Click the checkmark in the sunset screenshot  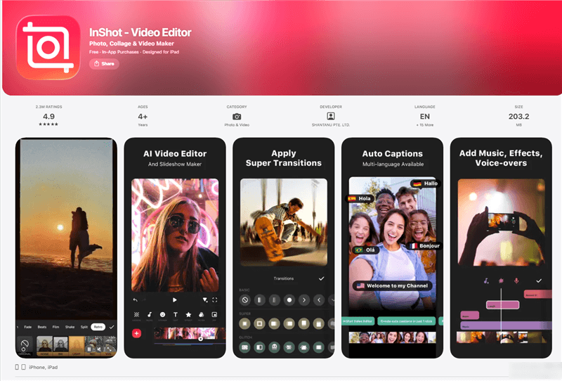(112, 327)
